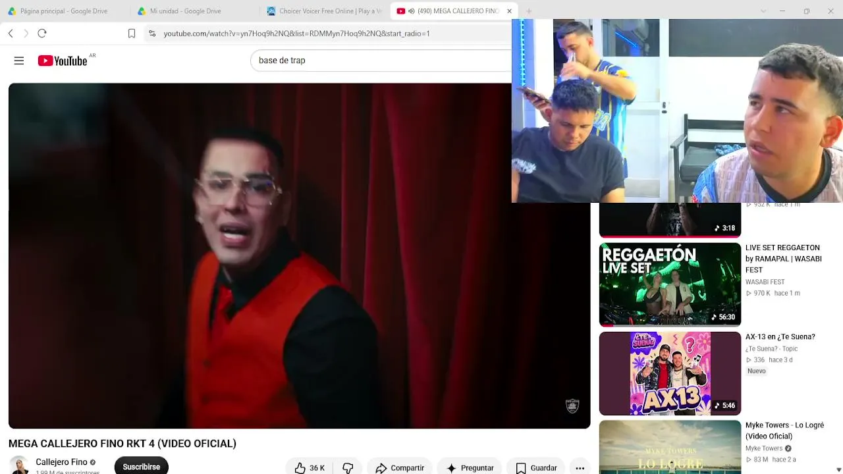Dislike the video

[x=348, y=468]
